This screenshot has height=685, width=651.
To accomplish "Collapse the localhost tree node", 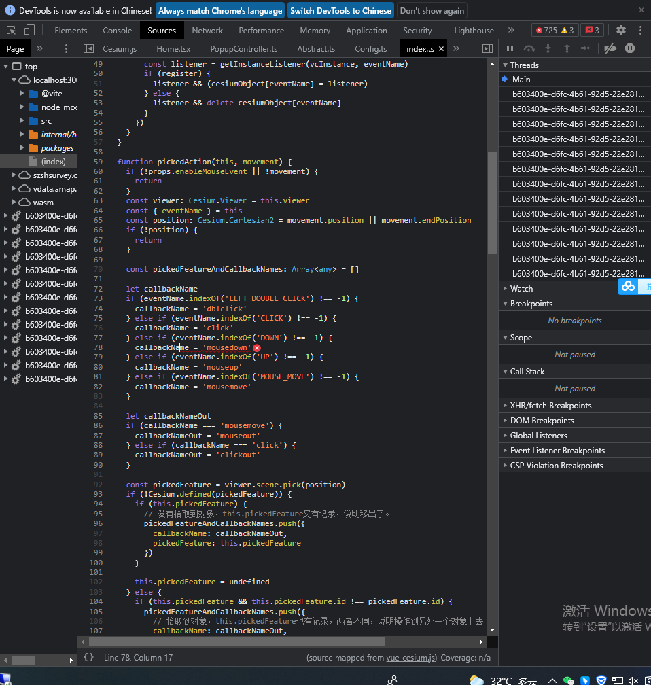I will click(x=14, y=80).
